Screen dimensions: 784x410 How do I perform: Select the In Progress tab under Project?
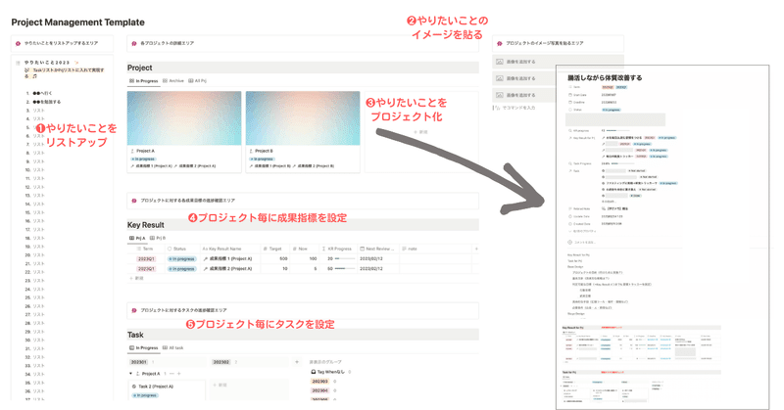click(144, 81)
